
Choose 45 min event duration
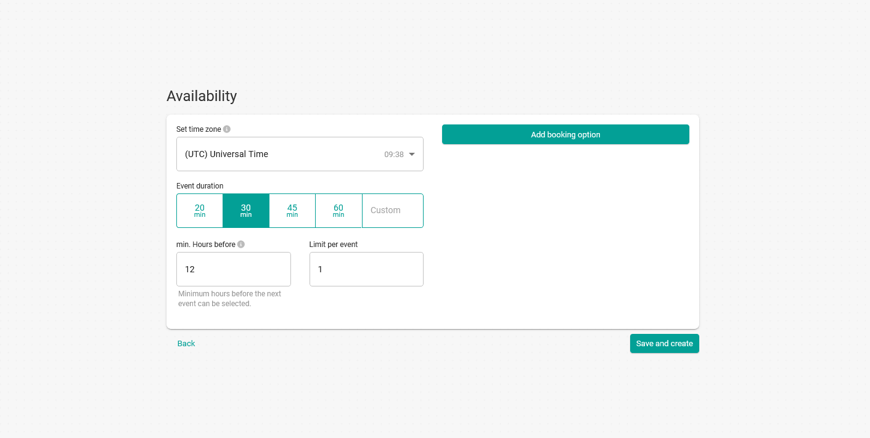[292, 211]
